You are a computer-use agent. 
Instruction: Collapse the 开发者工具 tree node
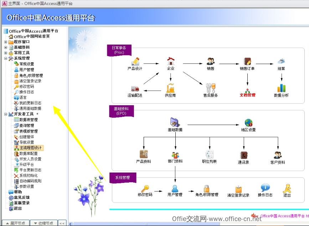point(6,114)
